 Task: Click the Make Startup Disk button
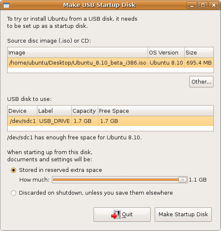coord(183,215)
